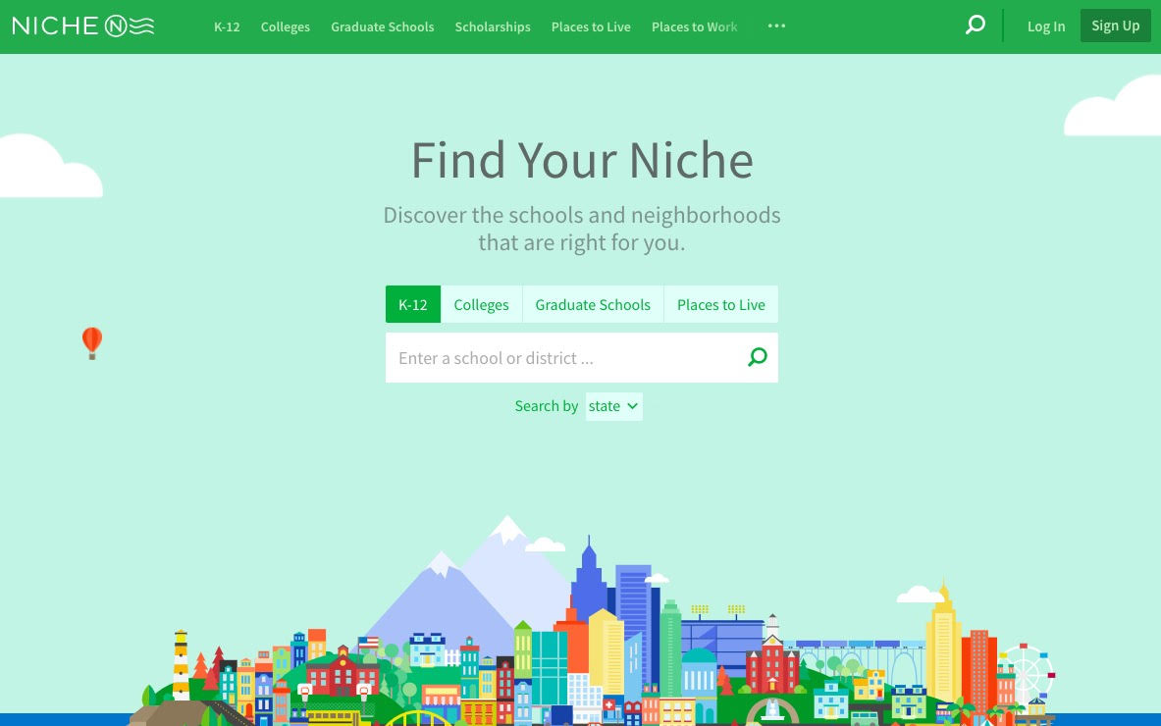Select the Colleges tab in the search widget
1161x726 pixels.
point(481,304)
